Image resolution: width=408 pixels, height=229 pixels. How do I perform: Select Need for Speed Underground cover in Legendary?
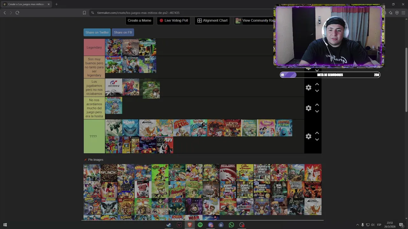pyautogui.click(x=148, y=47)
